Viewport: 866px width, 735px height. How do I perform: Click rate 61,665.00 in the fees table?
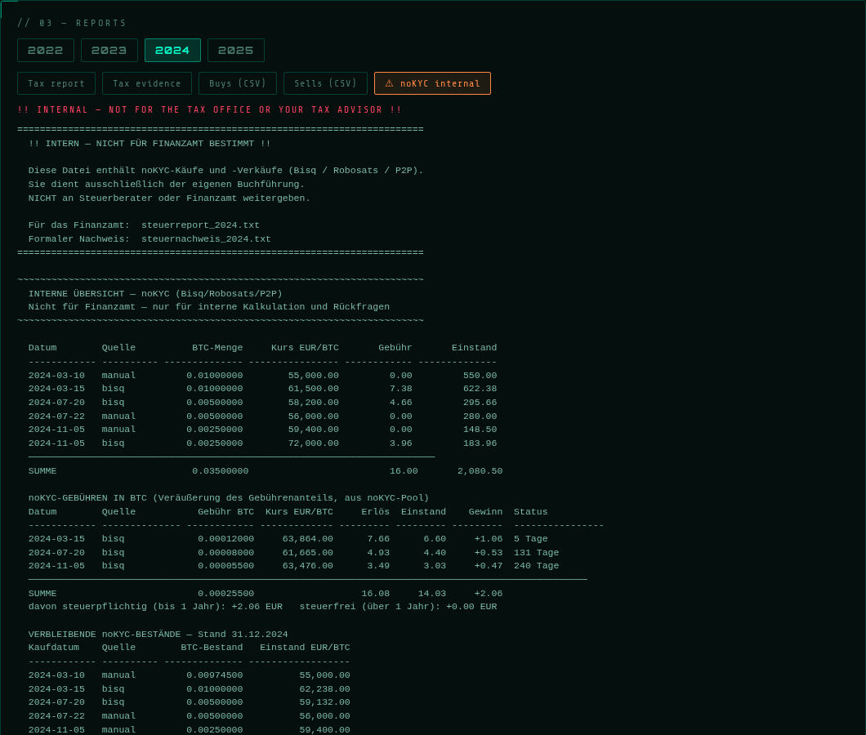308,553
